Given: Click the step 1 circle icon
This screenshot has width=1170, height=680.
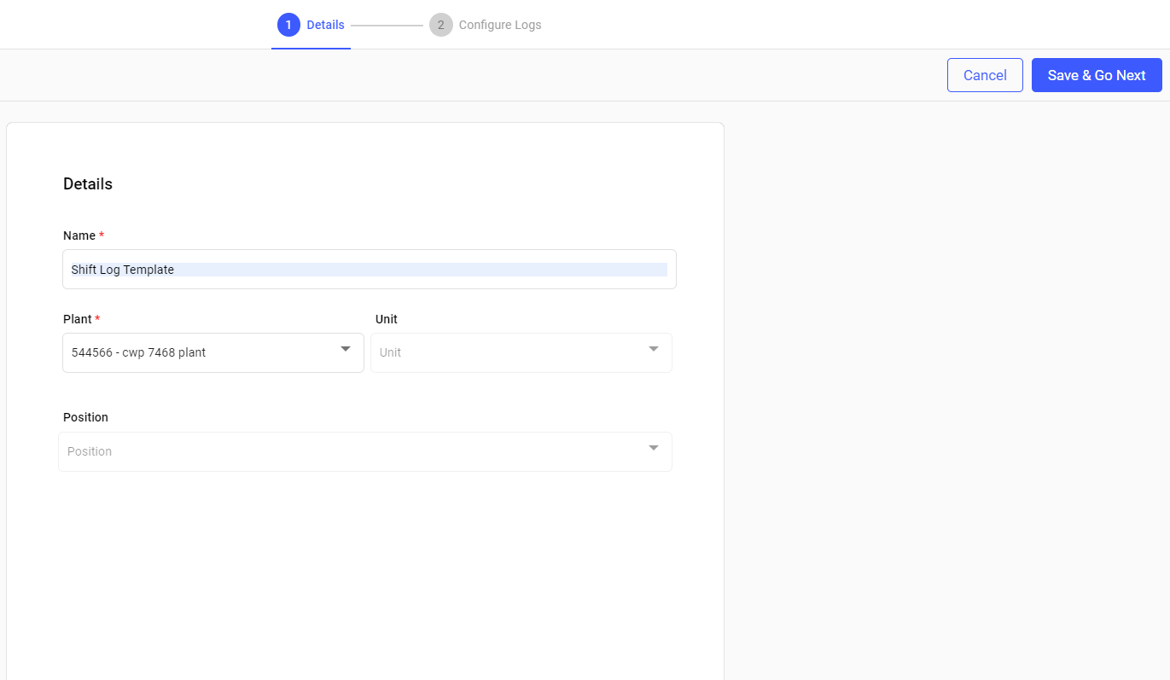Looking at the screenshot, I should pyautogui.click(x=288, y=25).
